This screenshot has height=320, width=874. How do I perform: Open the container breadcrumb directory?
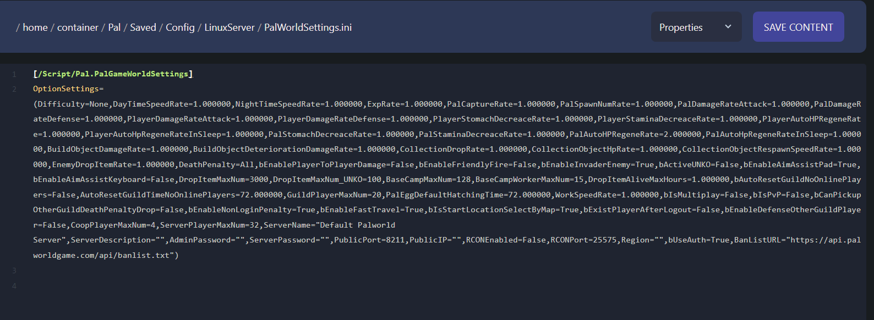click(78, 27)
